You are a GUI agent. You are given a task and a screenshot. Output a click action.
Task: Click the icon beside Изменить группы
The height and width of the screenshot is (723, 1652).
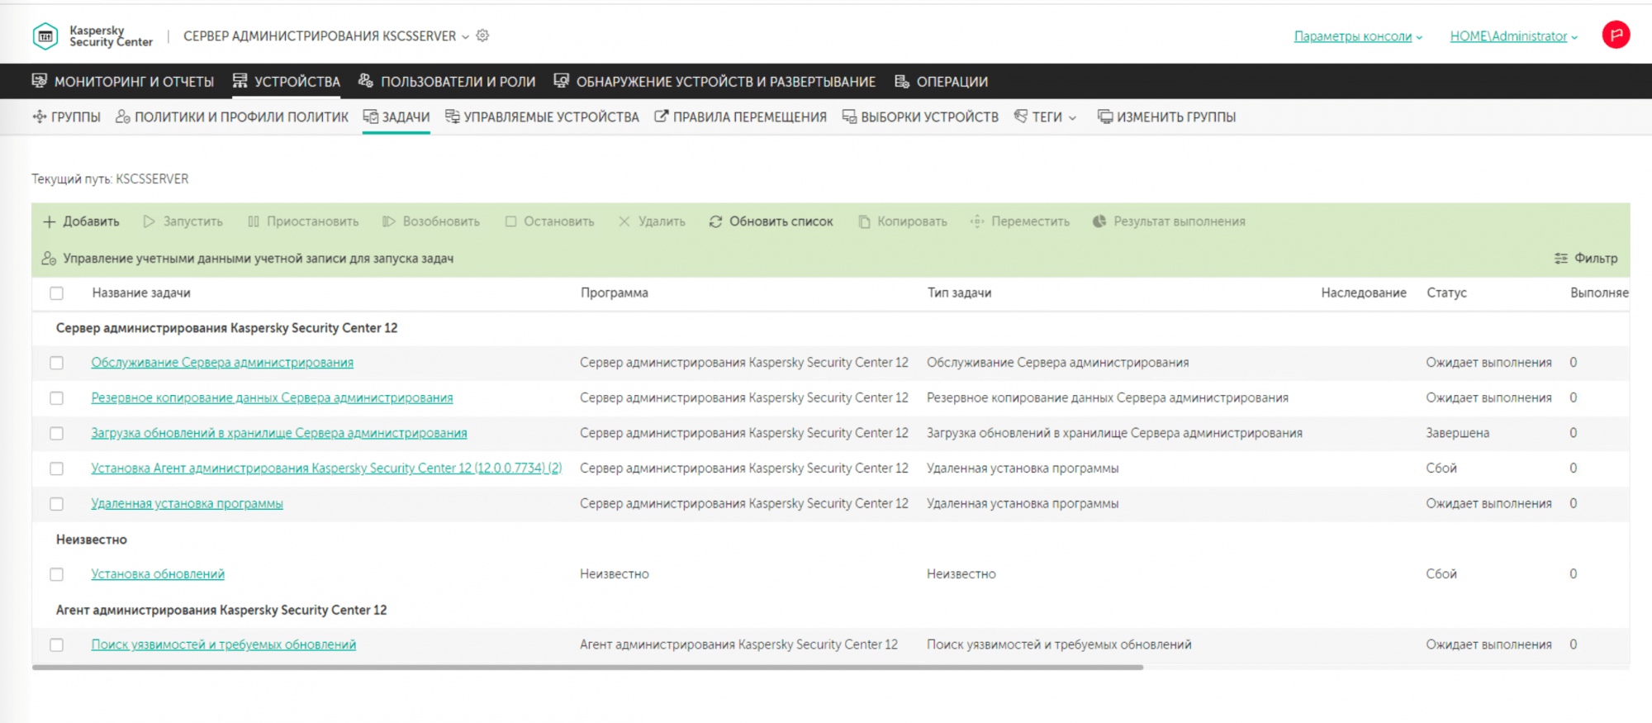tap(1105, 117)
